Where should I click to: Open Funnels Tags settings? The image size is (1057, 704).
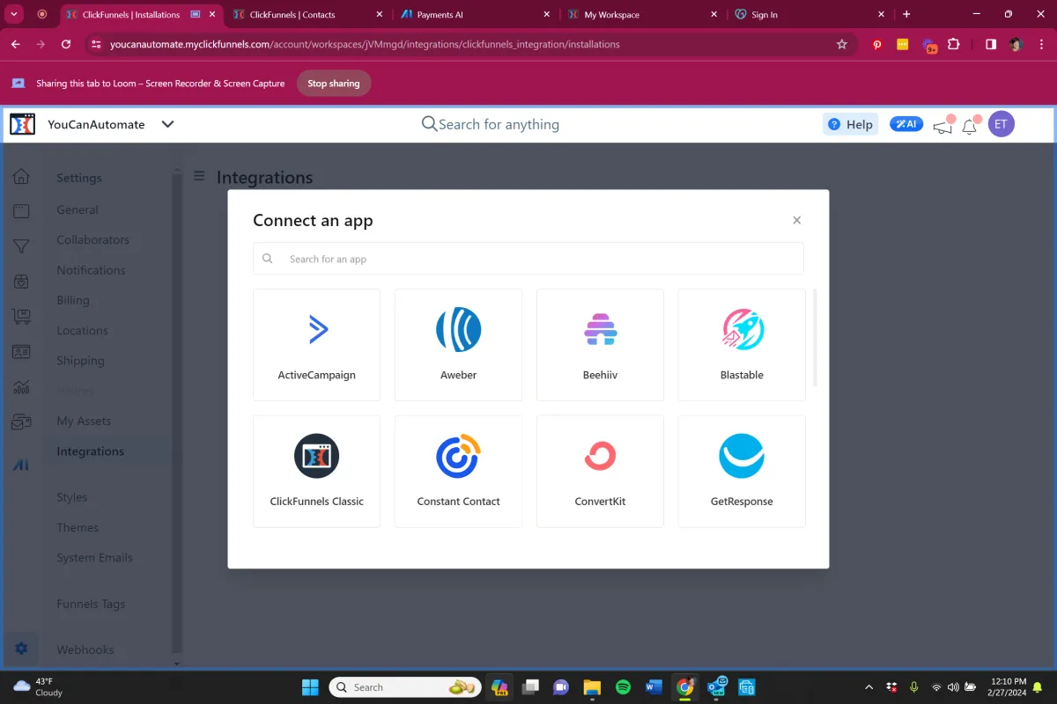coord(91,604)
